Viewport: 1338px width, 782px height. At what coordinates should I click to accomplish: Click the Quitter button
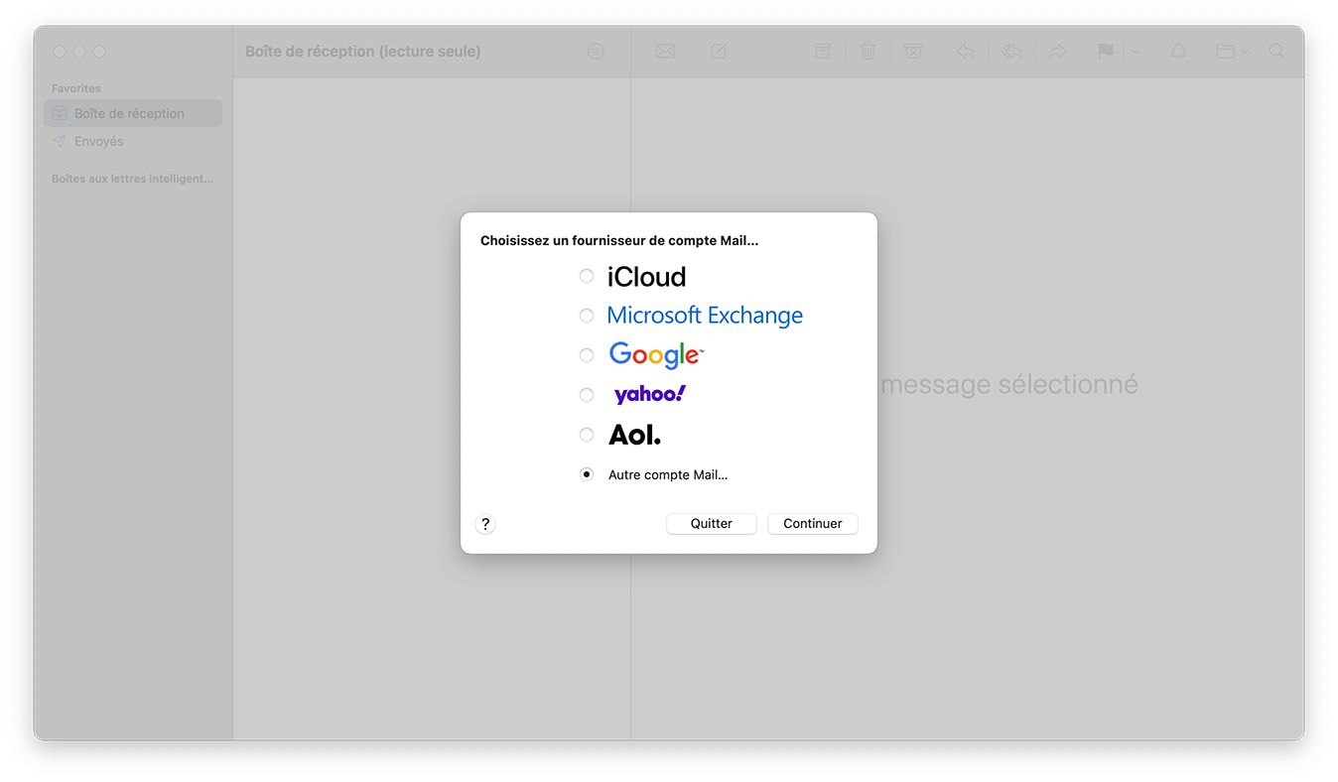pyautogui.click(x=712, y=524)
